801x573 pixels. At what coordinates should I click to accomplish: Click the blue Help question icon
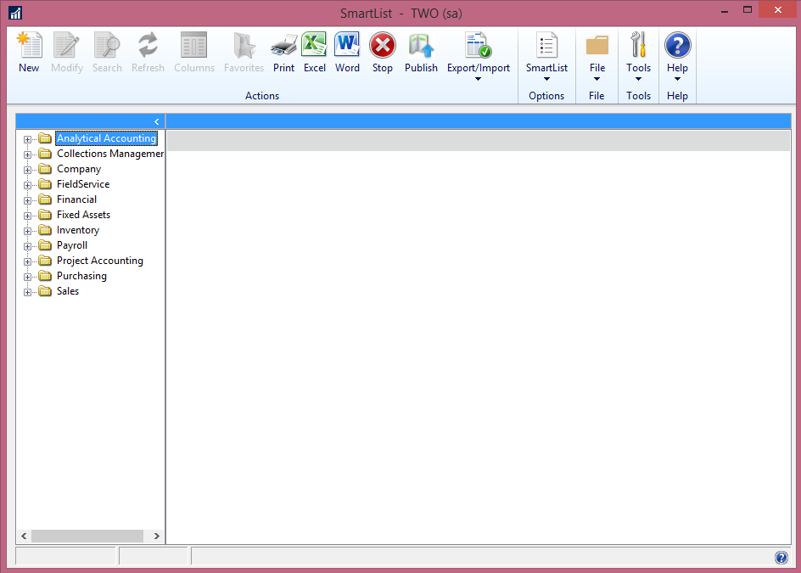click(x=677, y=45)
